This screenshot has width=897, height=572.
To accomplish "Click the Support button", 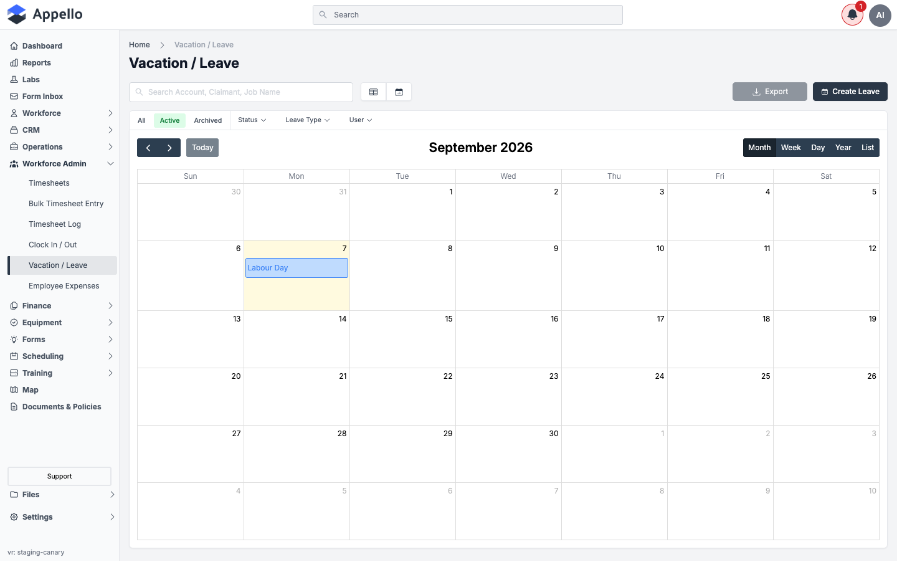I will pyautogui.click(x=59, y=476).
